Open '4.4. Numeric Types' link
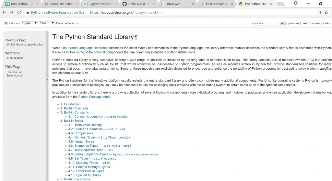Image resolution: width=332 pixels, height=181 pixels. tap(99, 137)
